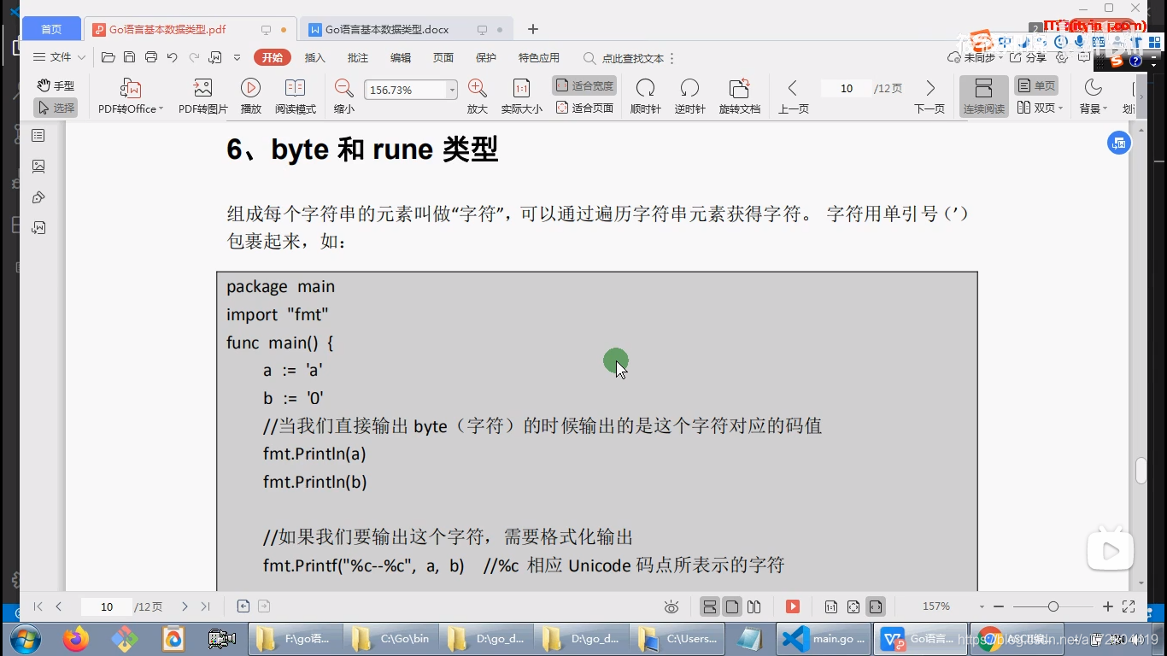
Task: Switch to two-page layout in status bar
Action: pyautogui.click(x=754, y=606)
